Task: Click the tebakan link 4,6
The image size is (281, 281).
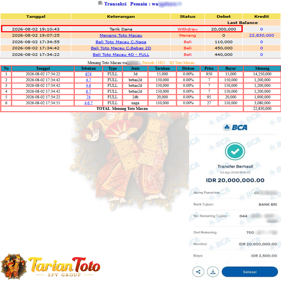Action: point(88,86)
